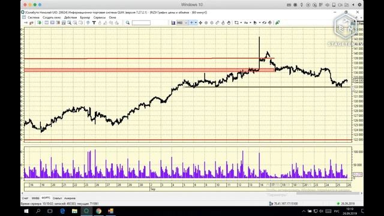This screenshot has width=384, height=216.
Task: Click the green refresh toolbar icon
Action: pyautogui.click(x=40, y=23)
